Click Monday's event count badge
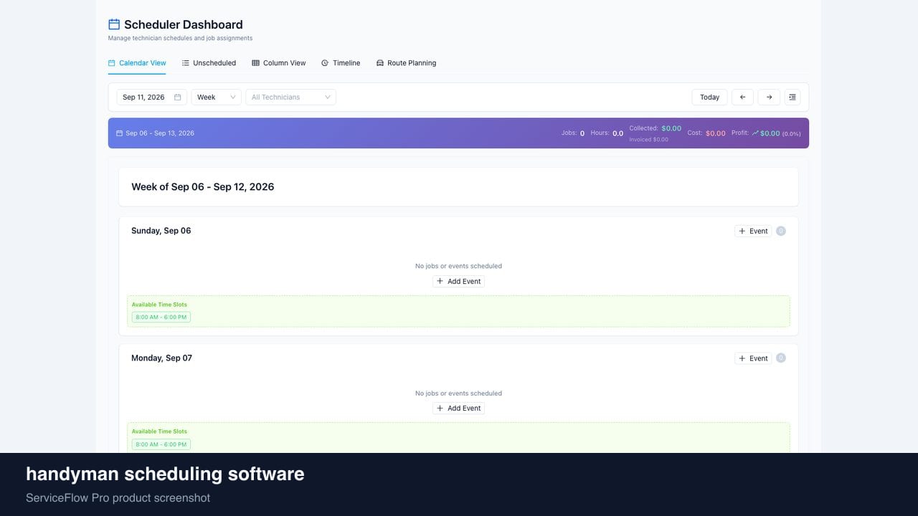Screen dimensions: 918x516 pos(781,358)
